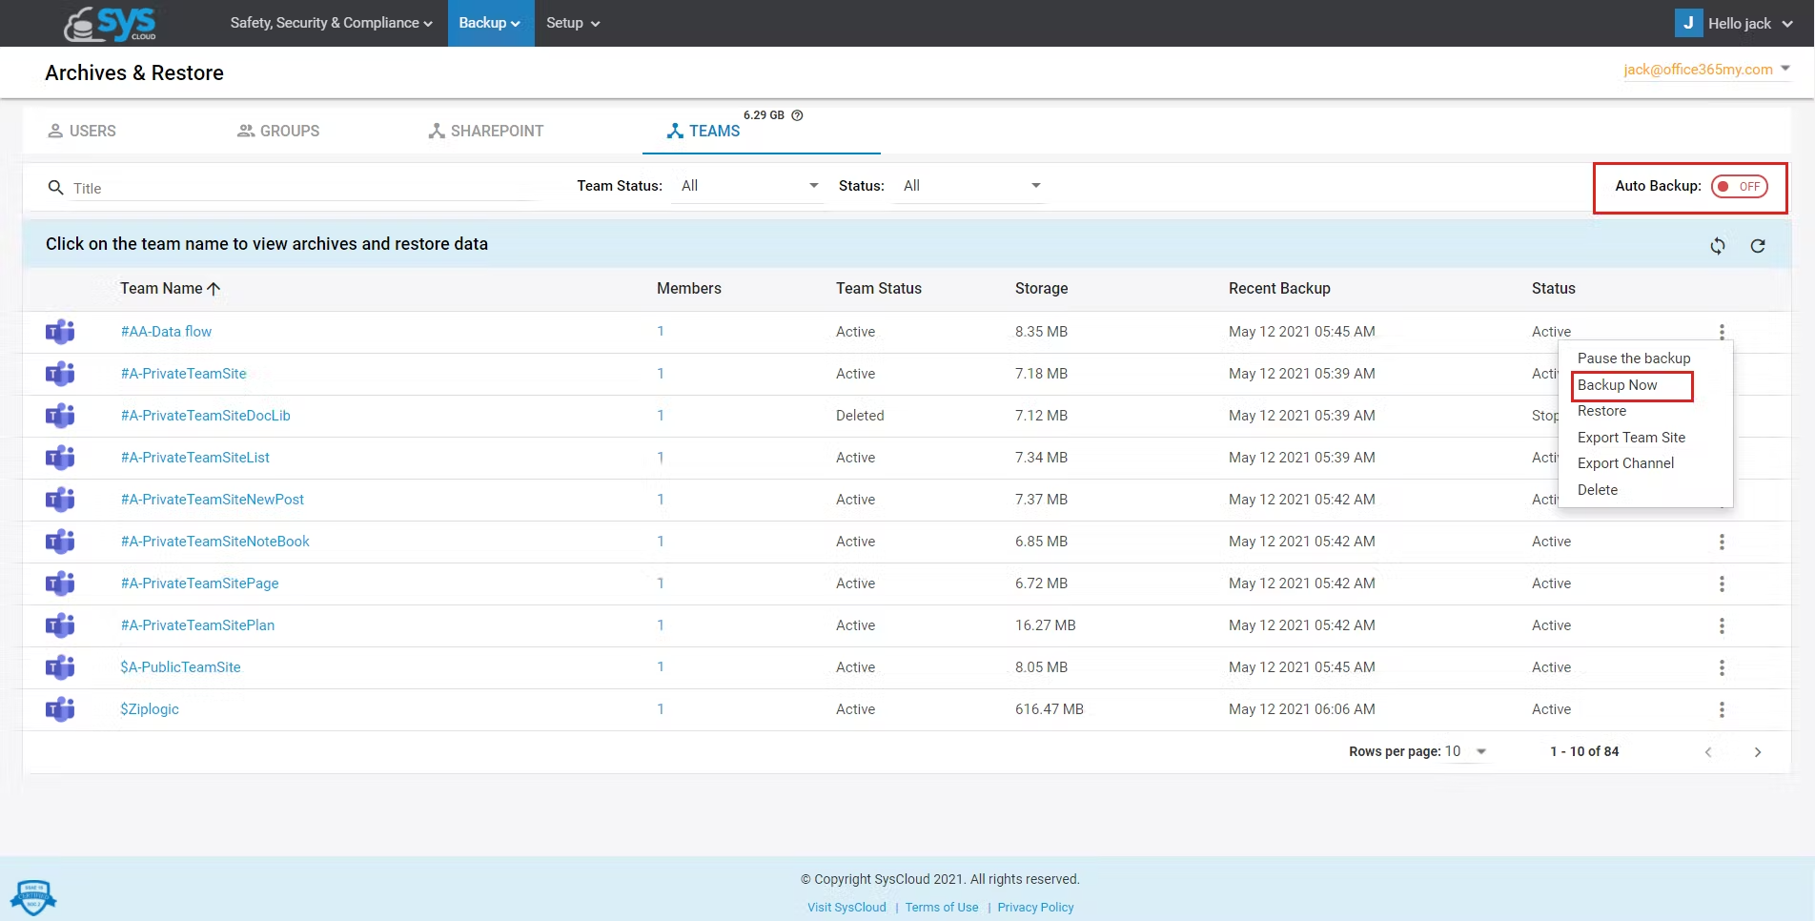
Task: Click the Title search field
Action: click(x=303, y=189)
